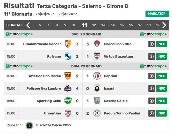The image size is (172, 134).
Task: Go to next giornate with right chevron
Action: 164,25
